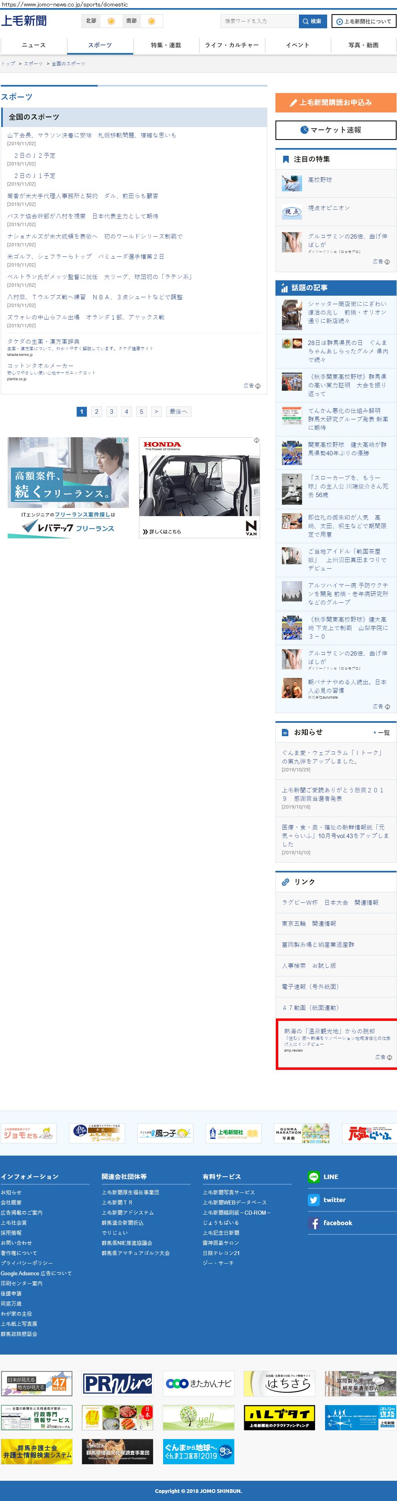Go to pagination page 3

[x=111, y=411]
